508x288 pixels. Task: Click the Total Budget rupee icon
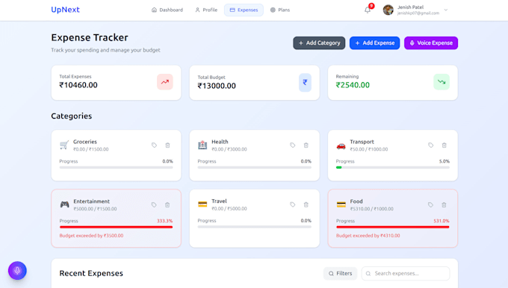[305, 83]
